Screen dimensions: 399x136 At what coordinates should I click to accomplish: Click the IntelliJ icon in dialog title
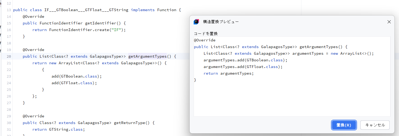click(x=196, y=22)
